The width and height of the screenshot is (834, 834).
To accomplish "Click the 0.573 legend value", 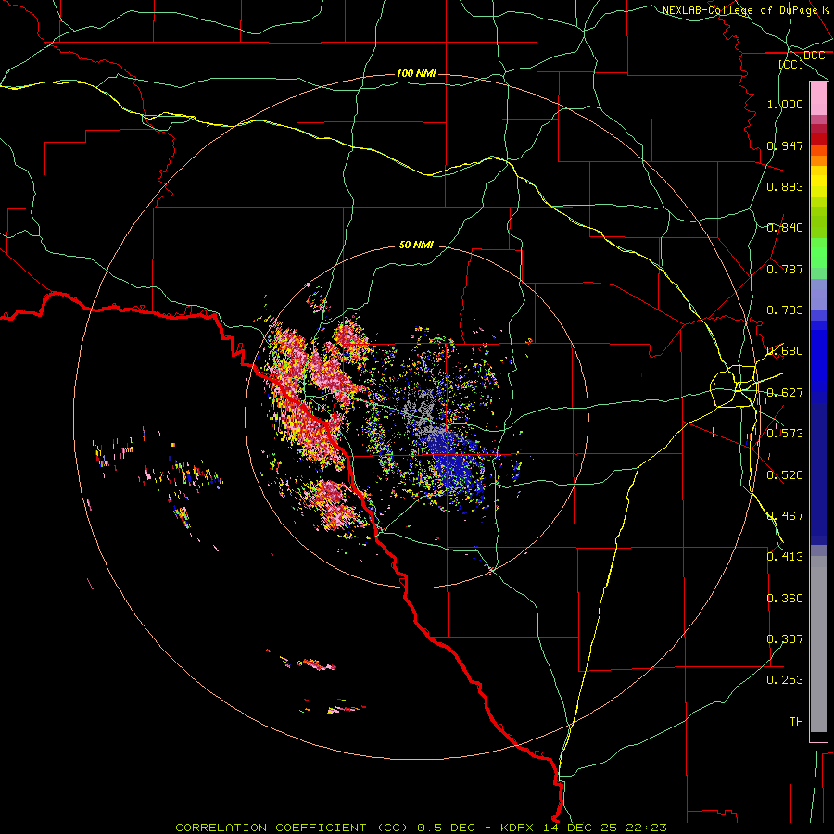I will tap(785, 434).
